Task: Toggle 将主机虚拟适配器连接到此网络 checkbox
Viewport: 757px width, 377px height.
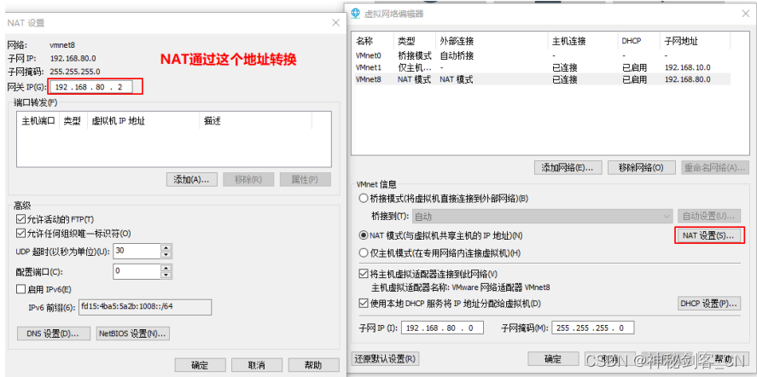Action: pos(364,274)
